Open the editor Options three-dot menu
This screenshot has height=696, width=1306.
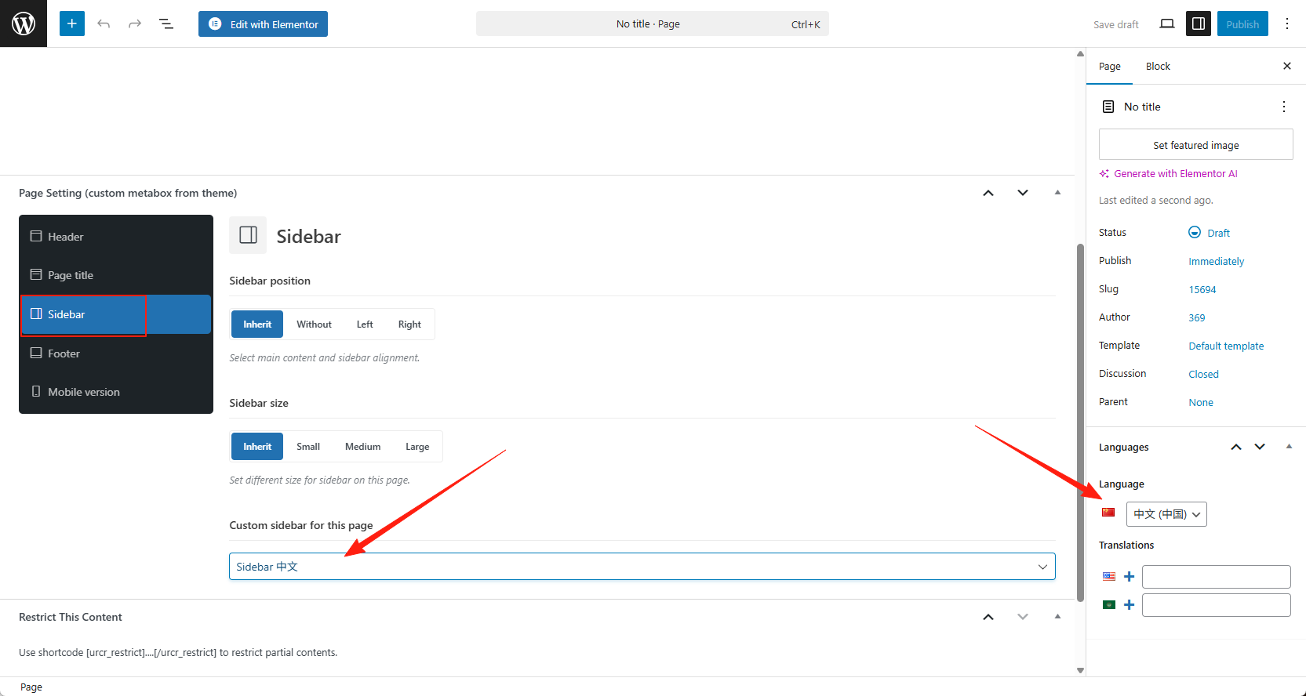pos(1287,24)
